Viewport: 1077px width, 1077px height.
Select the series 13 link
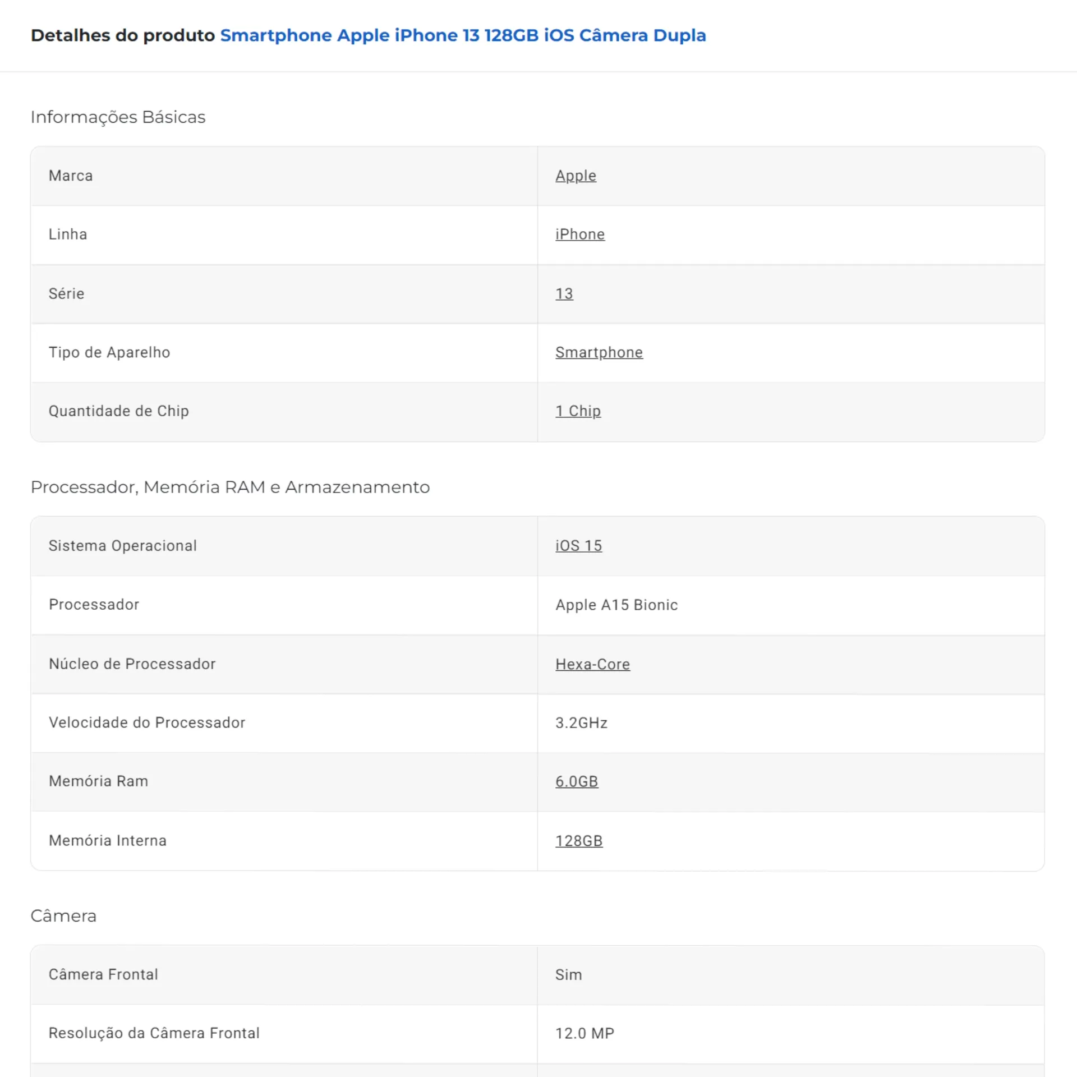point(564,293)
